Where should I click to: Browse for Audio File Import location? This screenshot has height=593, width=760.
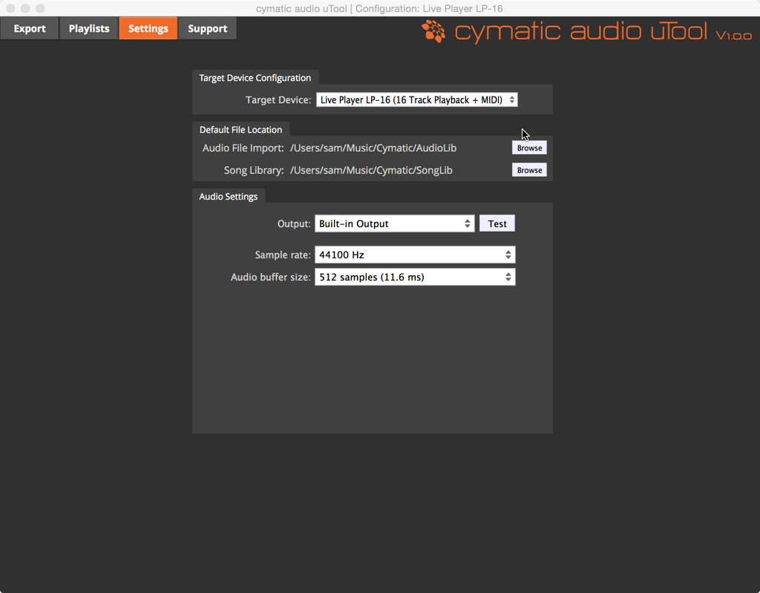click(x=529, y=148)
